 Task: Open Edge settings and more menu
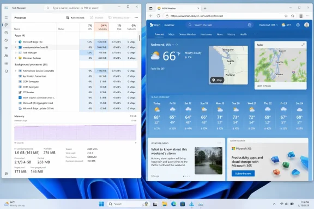(308, 16)
